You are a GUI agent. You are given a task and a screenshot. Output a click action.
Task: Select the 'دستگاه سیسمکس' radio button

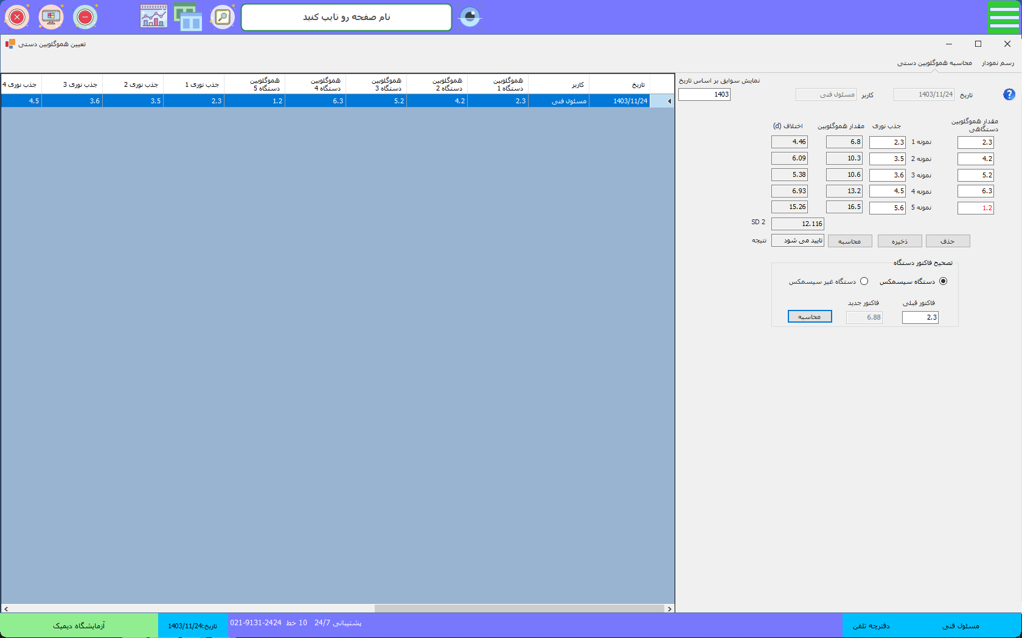[x=943, y=281]
